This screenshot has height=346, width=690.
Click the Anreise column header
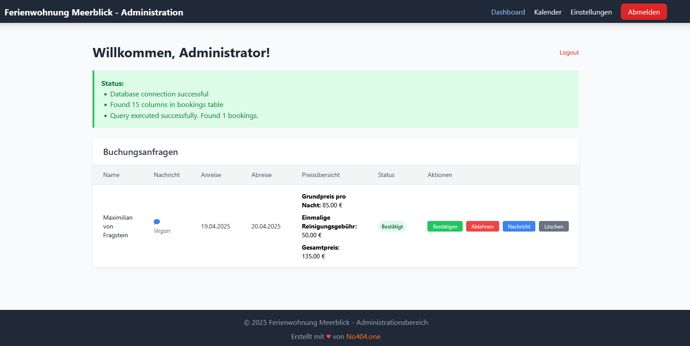(211, 175)
